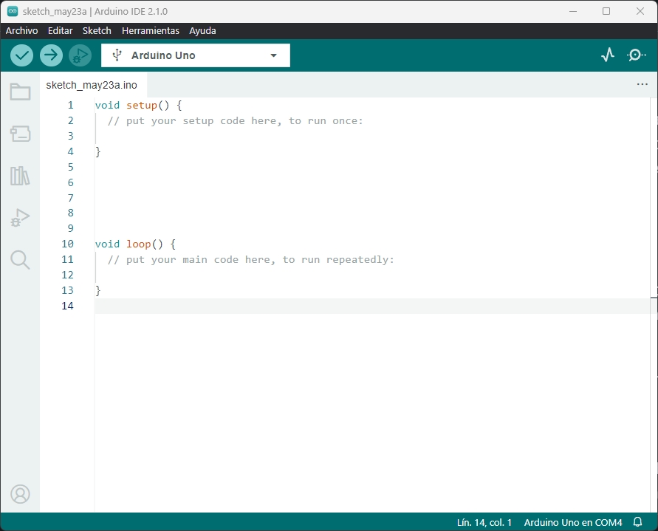Click the Lín. 14, col. 1 status indicator

(x=484, y=522)
